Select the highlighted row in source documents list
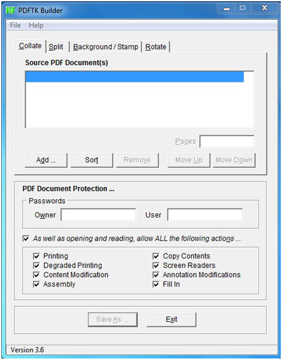The image size is (282, 360). pyautogui.click(x=135, y=77)
